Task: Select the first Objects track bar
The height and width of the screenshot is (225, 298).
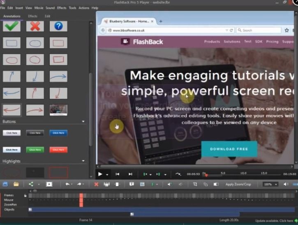Action: [162, 209]
